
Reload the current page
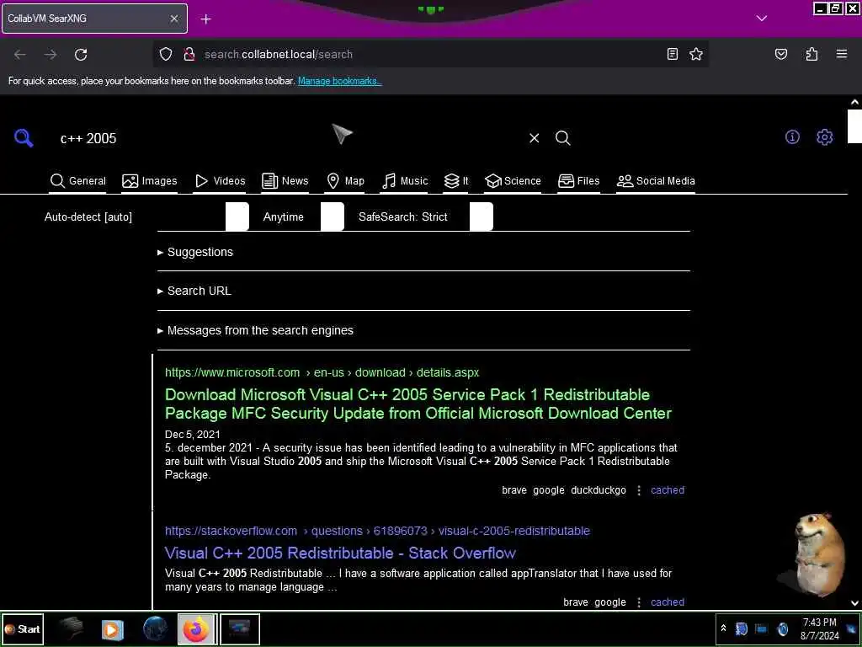click(x=81, y=55)
